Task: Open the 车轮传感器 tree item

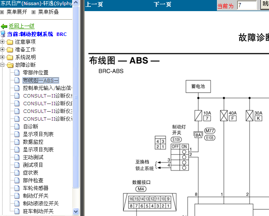Action: click(35, 188)
